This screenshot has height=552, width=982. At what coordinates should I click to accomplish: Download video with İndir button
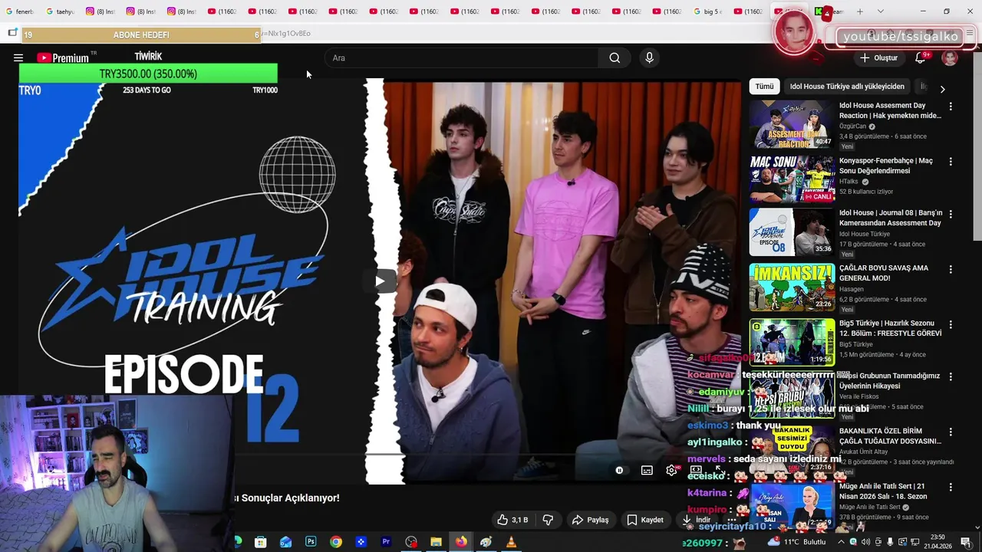tap(697, 520)
